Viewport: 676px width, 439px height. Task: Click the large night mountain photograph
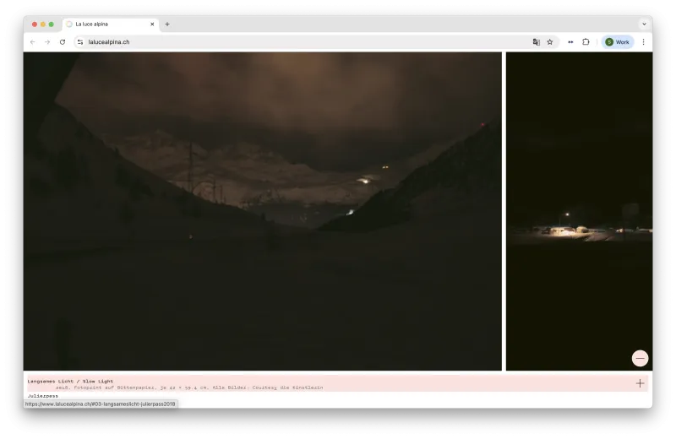[x=263, y=211]
